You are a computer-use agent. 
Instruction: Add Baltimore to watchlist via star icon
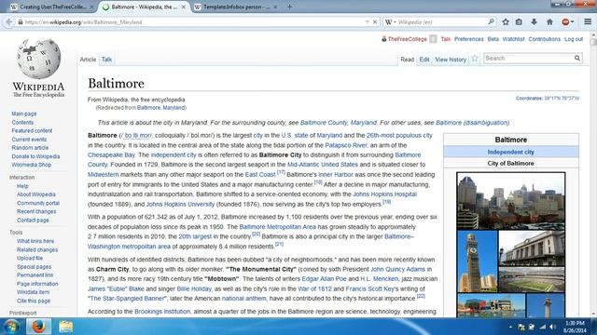475,59
